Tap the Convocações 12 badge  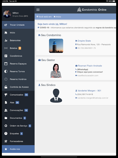(26, 110)
